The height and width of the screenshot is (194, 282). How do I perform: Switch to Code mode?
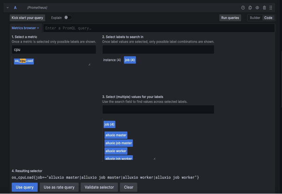tap(268, 18)
